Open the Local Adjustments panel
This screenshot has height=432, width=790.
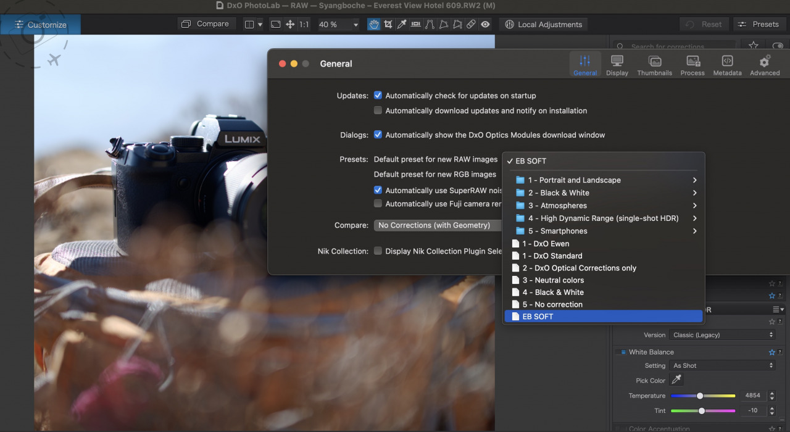[x=543, y=24]
